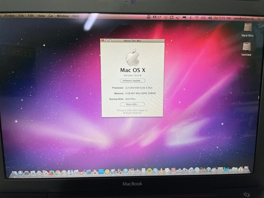Click the More Info button
The image size is (264, 198).
[x=132, y=104]
